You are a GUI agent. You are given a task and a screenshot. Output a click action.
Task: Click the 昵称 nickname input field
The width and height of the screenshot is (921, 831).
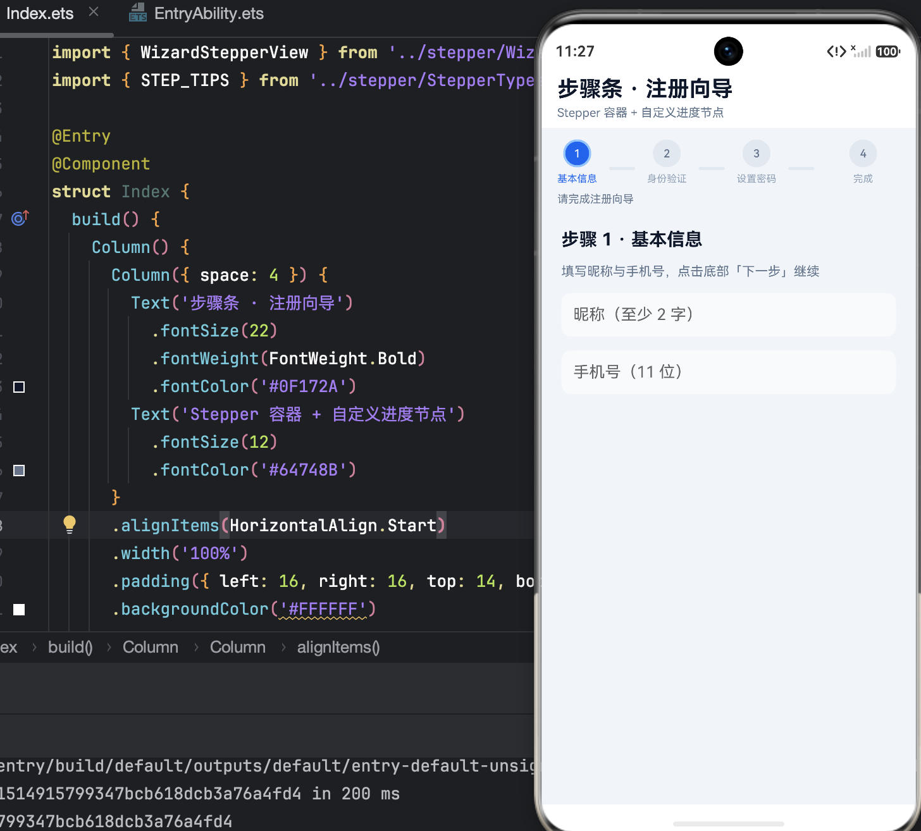click(x=729, y=314)
